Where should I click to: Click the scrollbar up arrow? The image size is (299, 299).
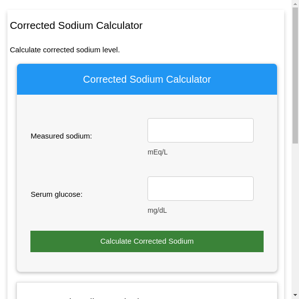click(295, 3)
